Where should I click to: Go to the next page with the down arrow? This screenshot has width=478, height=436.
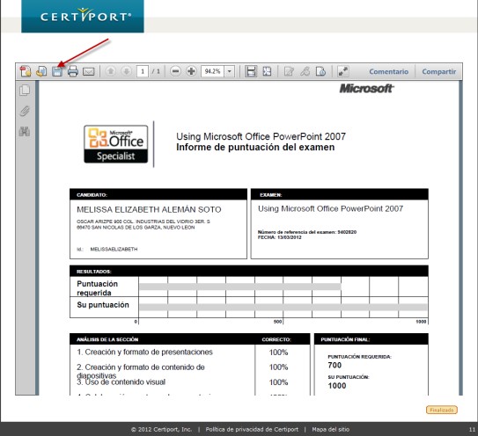(126, 71)
